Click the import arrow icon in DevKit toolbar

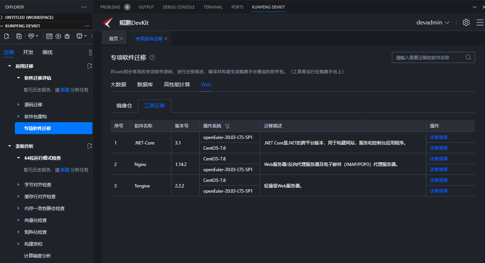(x=19, y=36)
